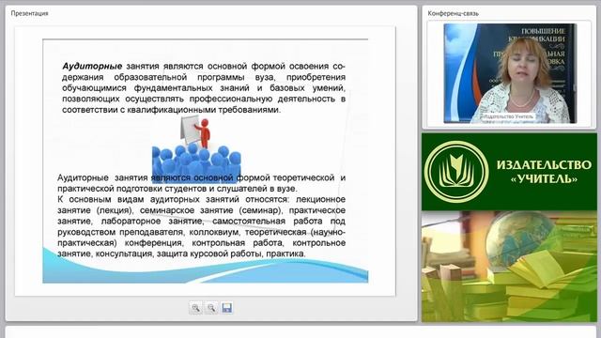The image size is (601, 338).
Task: Click the line "практической подготовки студентов и слушателей в вузе."
Action: (177, 189)
